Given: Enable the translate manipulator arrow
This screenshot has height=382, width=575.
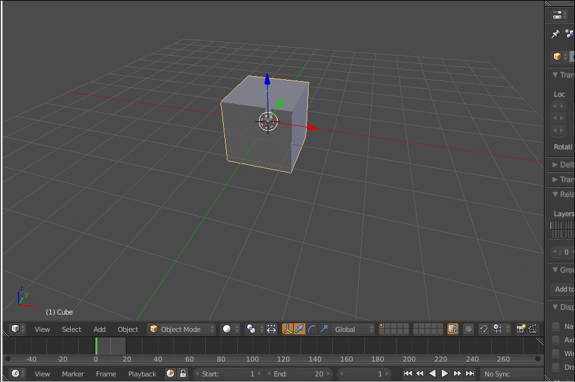Looking at the screenshot, I should [299, 329].
